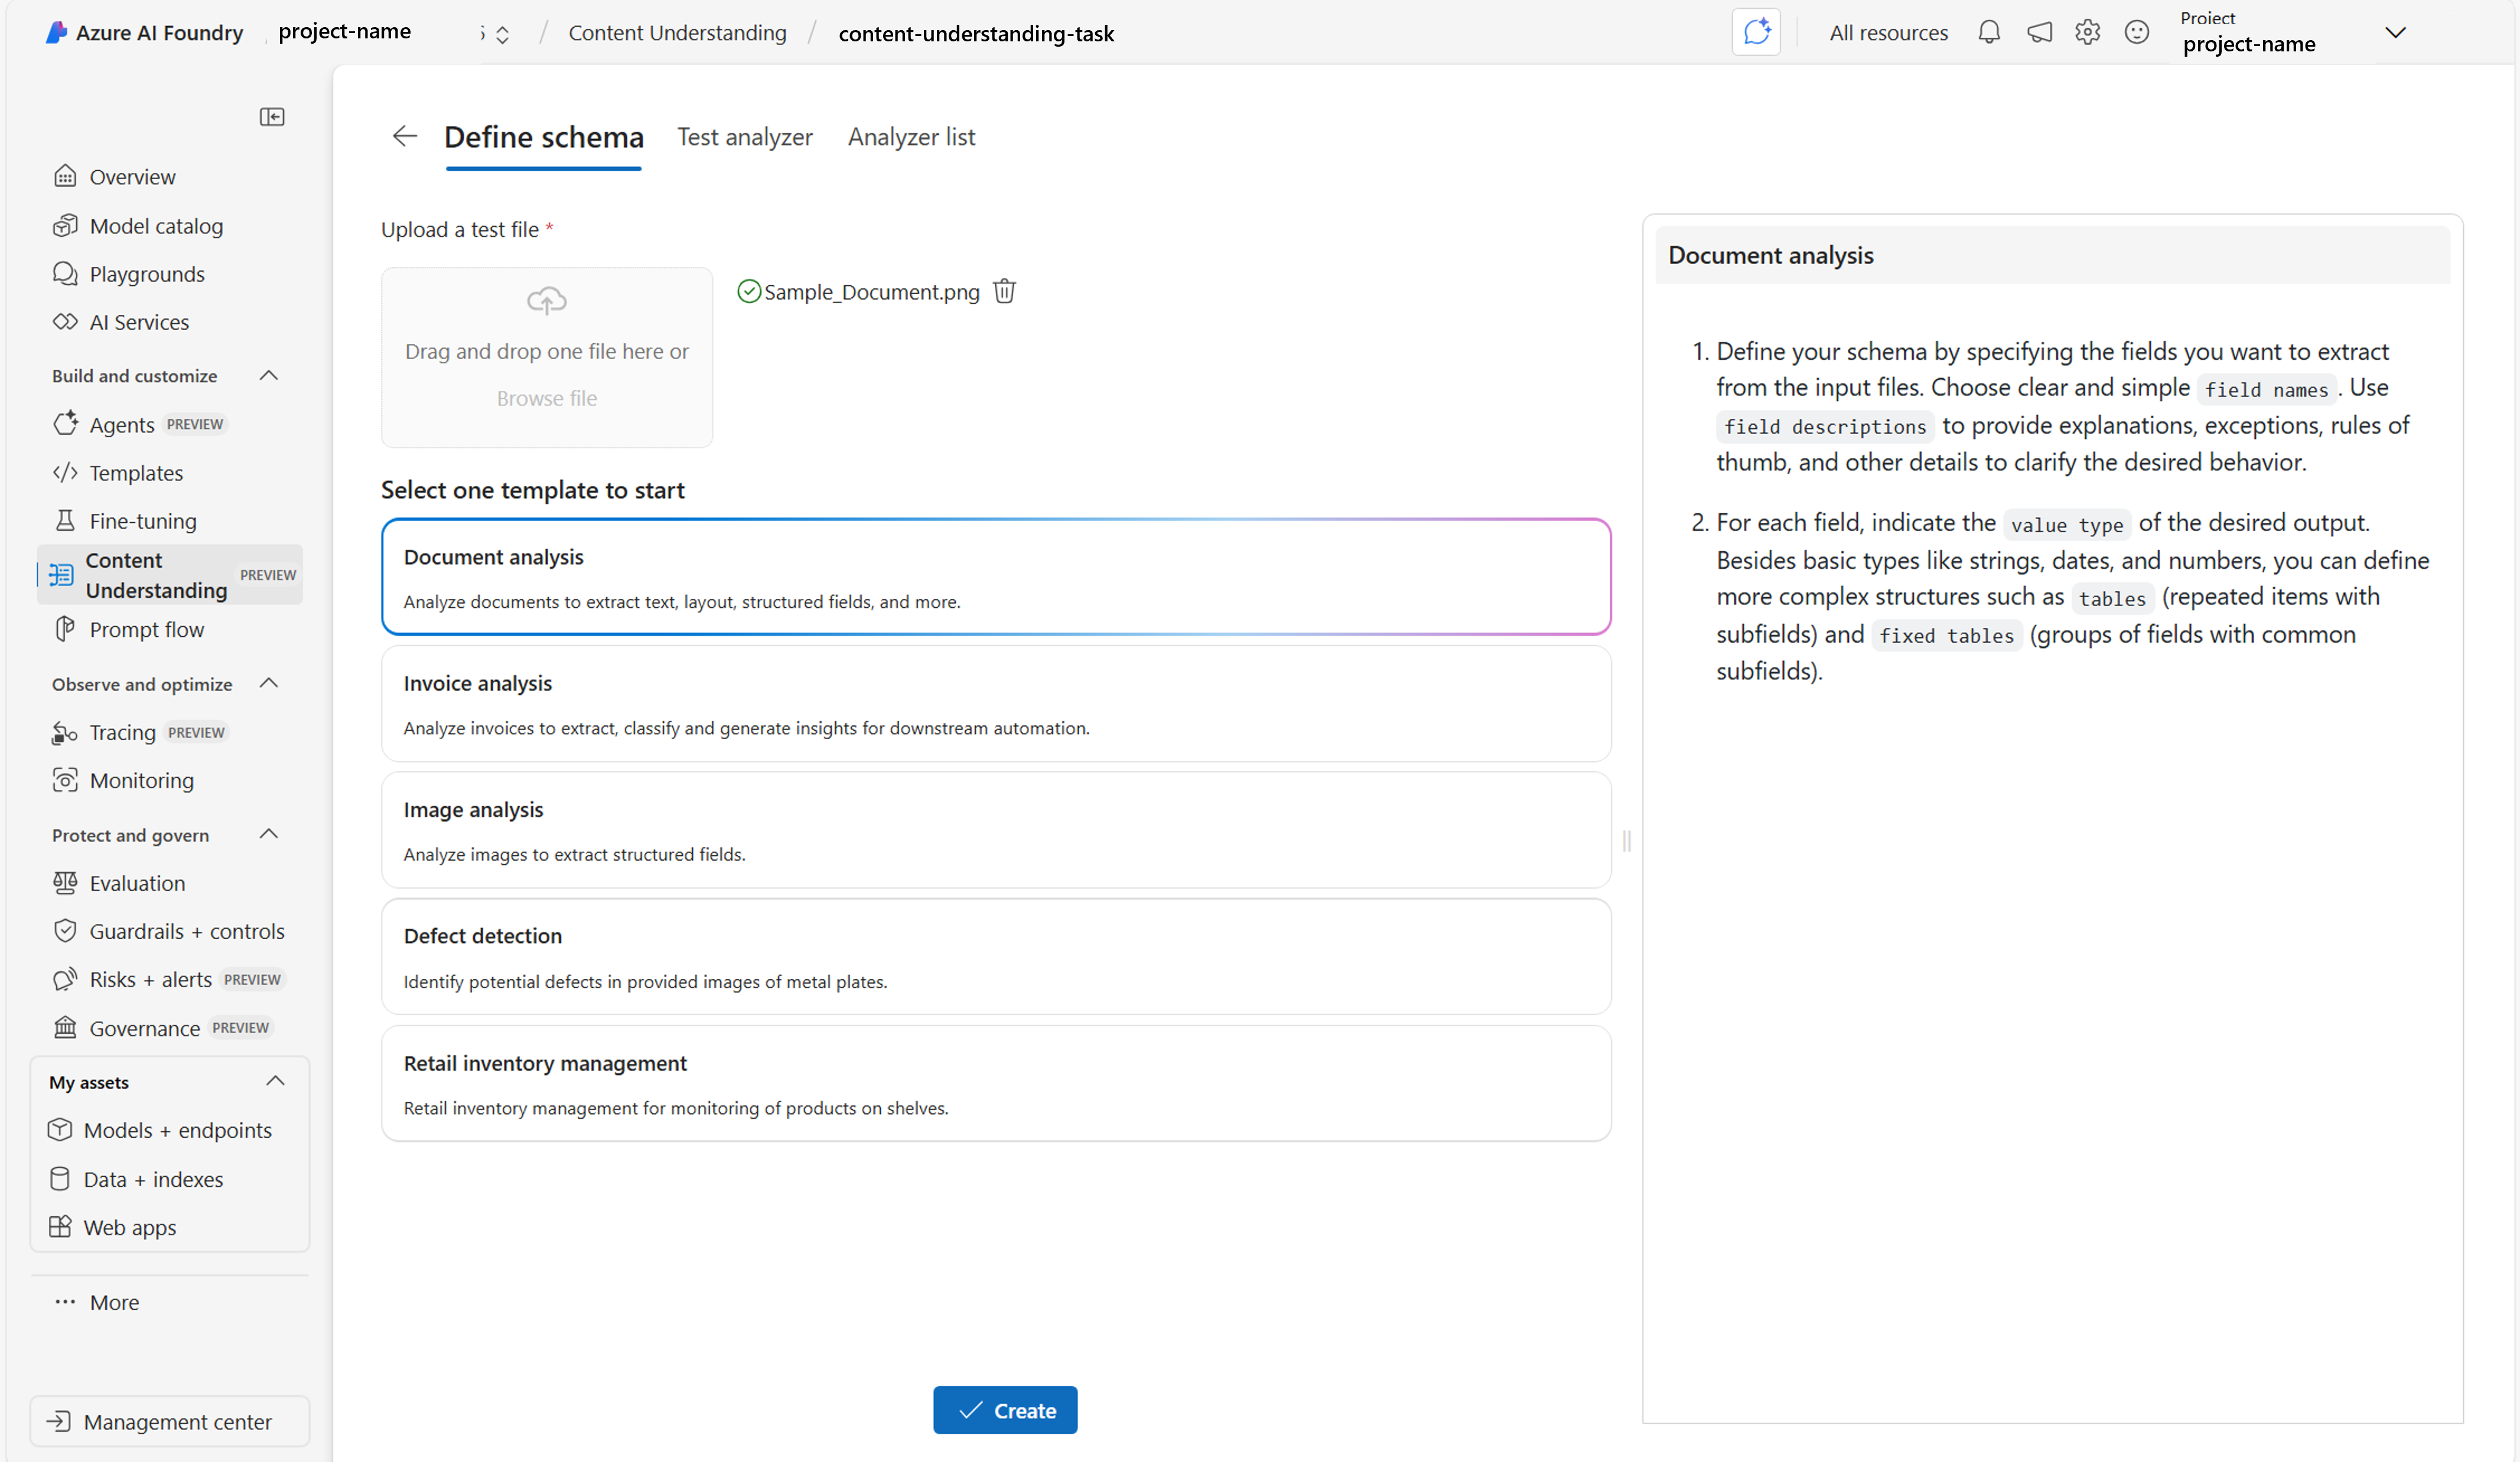The height and width of the screenshot is (1462, 2520).
Task: Open the notifications bell
Action: coord(1989,33)
